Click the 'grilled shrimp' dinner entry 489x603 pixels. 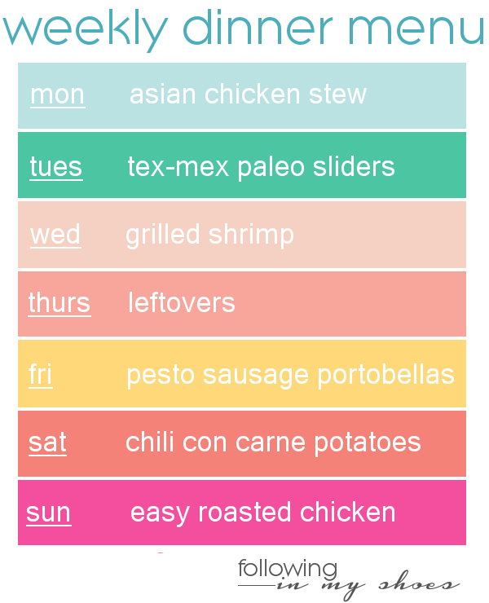[x=209, y=235]
